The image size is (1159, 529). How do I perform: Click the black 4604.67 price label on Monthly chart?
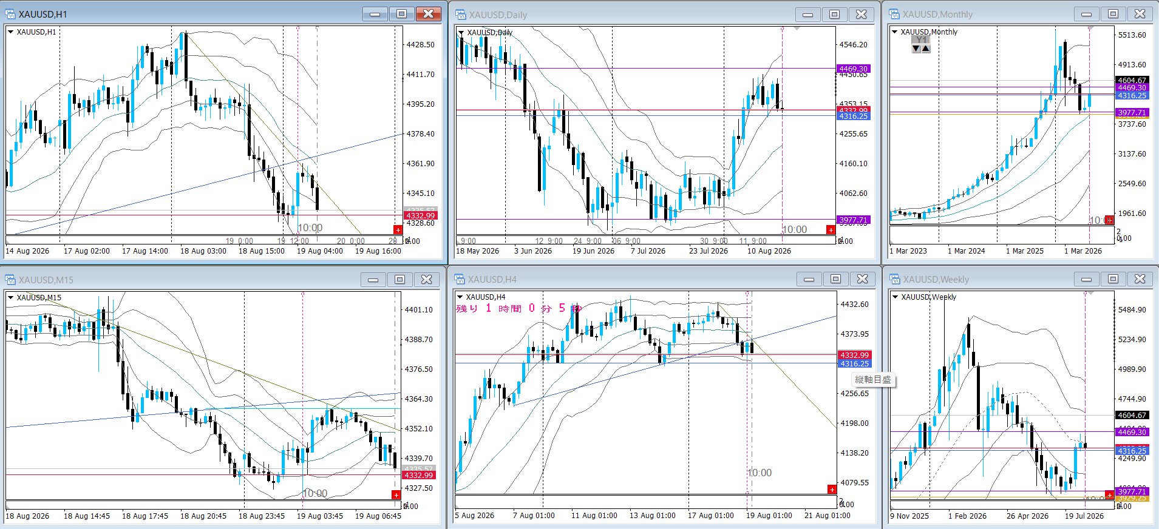pyautogui.click(x=1132, y=80)
